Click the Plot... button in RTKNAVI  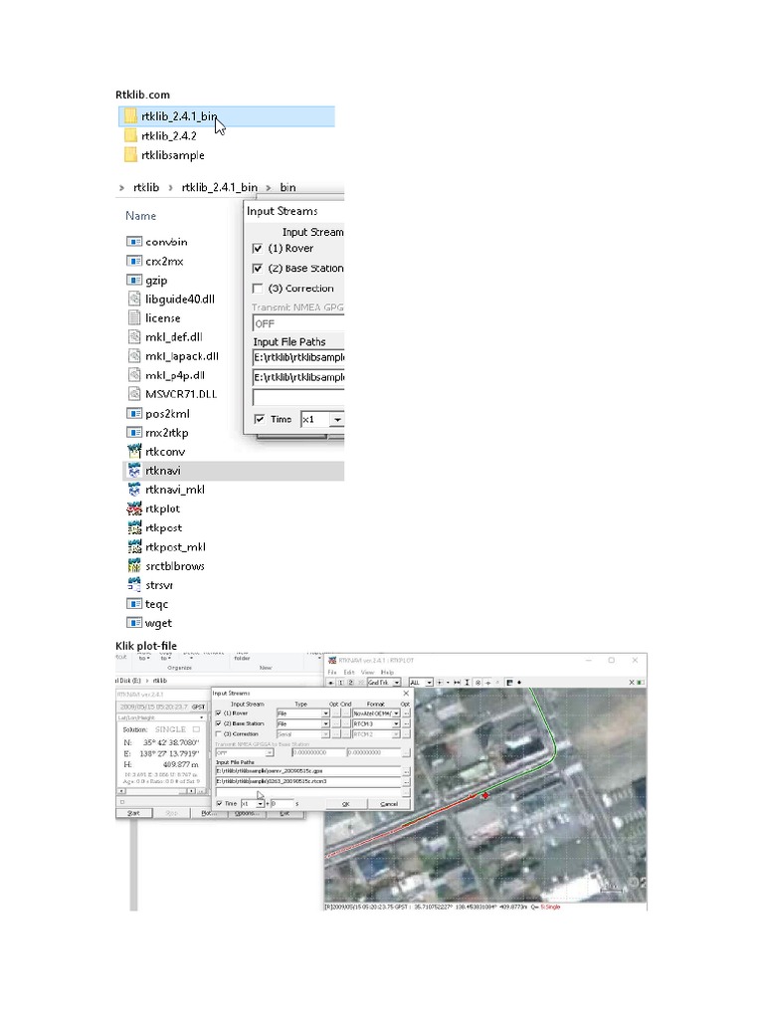[209, 813]
